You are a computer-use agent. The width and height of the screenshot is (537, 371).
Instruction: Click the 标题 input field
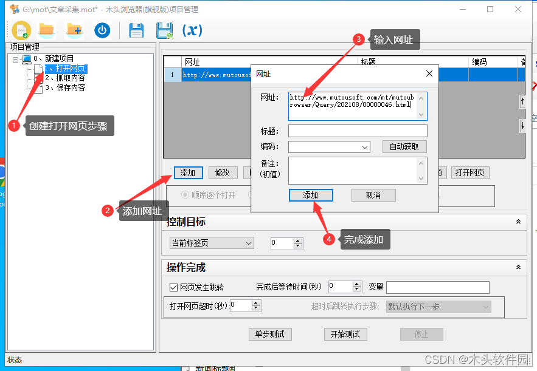pos(358,131)
